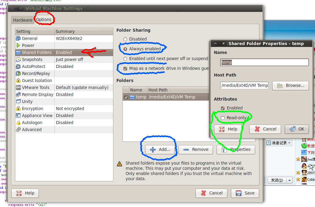Click the send button in chat window

click(x=277, y=180)
